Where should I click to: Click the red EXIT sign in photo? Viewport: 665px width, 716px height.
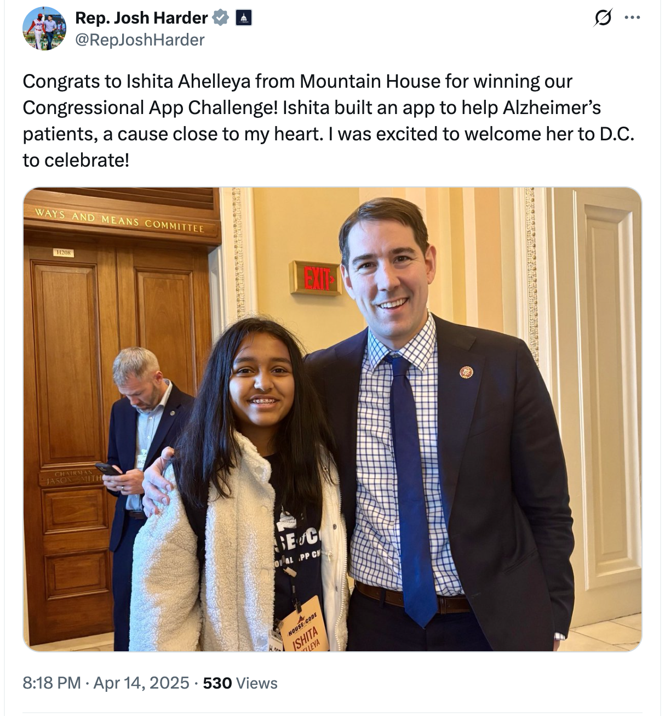click(x=316, y=279)
